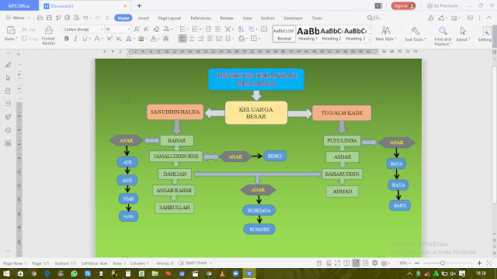Click the Increase Indent icon
This screenshot has width=497, height=279.
click(217, 29)
